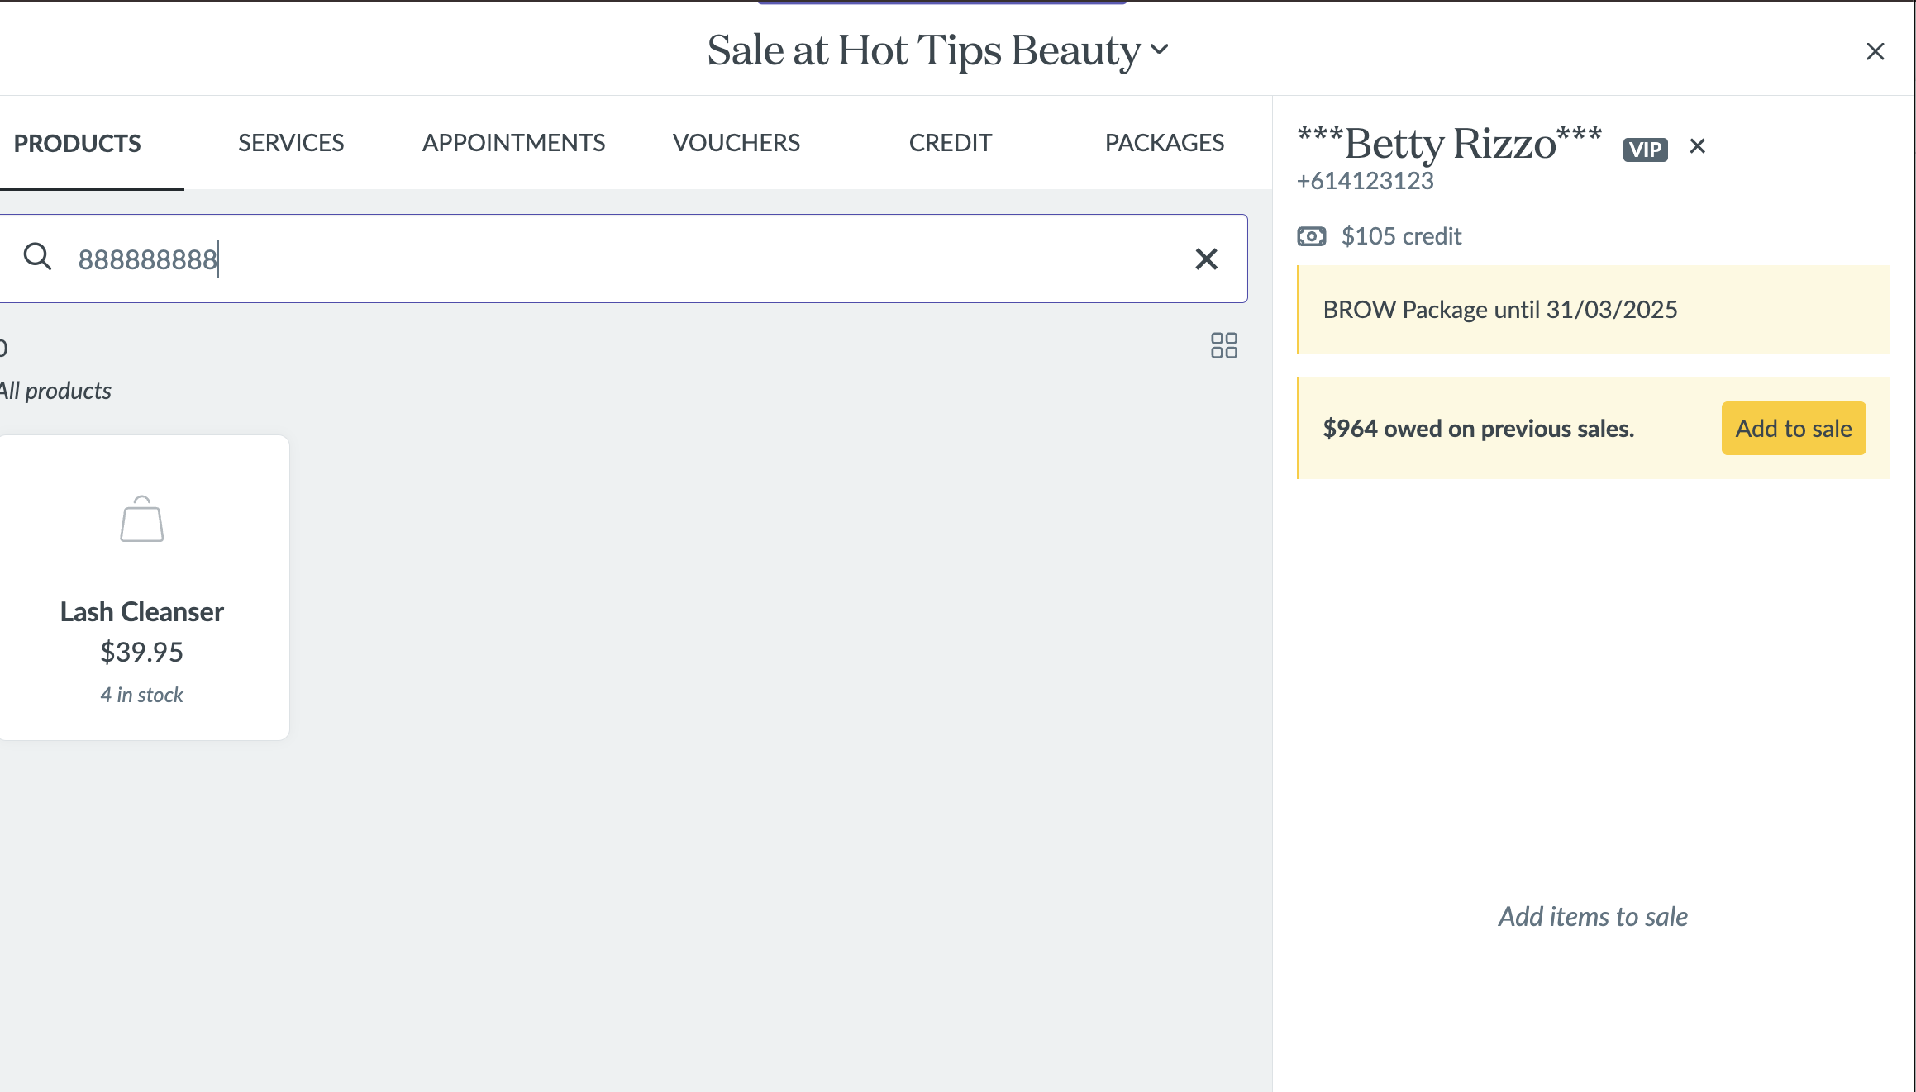This screenshot has height=1092, width=1916.
Task: Expand the Hot Tips Beauty location dropdown
Action: (1160, 49)
